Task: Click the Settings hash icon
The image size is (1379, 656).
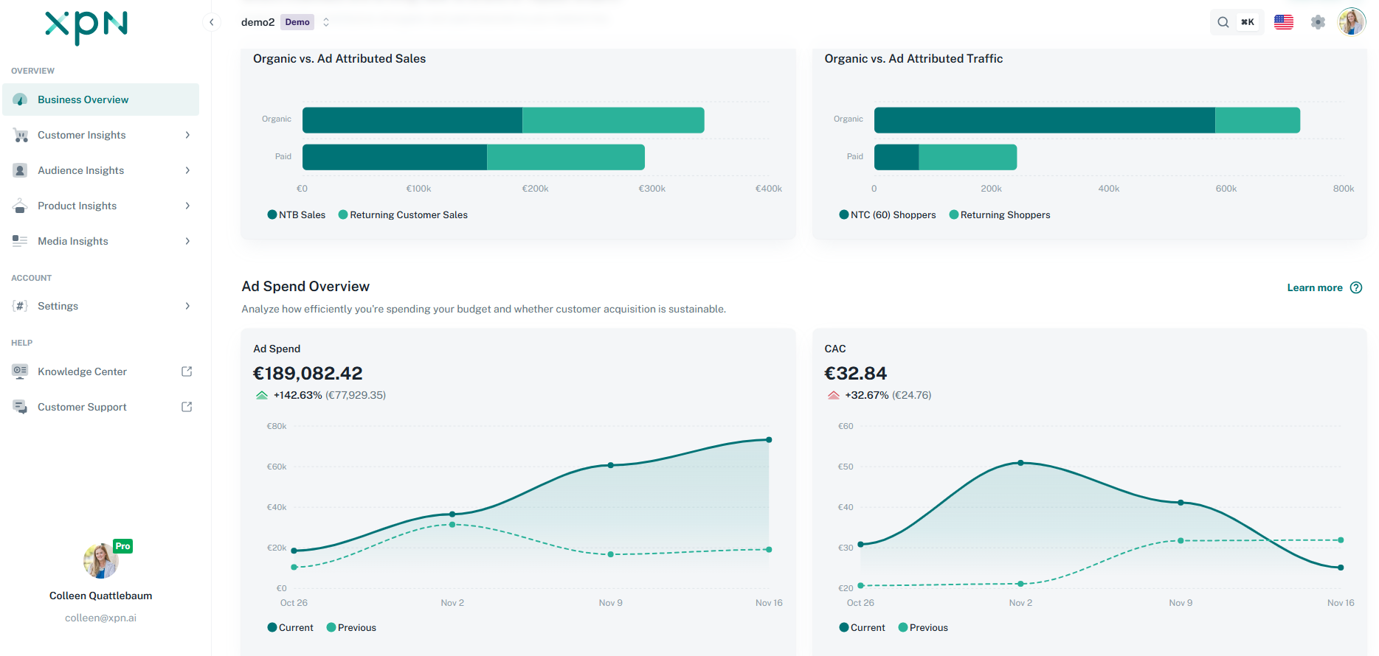Action: click(21, 306)
